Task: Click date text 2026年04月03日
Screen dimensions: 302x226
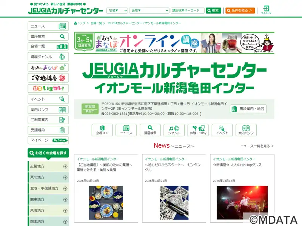Action: 88,181
